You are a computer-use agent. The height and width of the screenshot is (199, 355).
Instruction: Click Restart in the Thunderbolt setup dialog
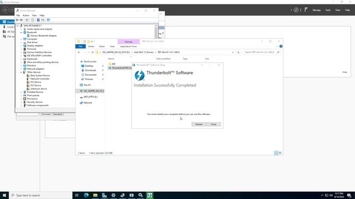click(x=199, y=124)
